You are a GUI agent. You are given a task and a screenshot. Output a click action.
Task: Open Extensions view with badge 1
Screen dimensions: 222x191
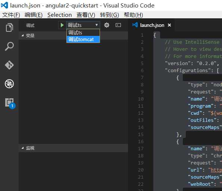coord(10,104)
